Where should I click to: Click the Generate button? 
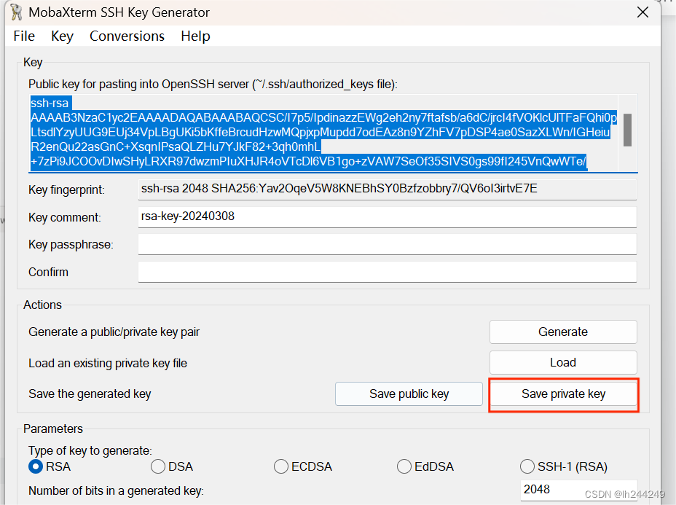tap(563, 332)
